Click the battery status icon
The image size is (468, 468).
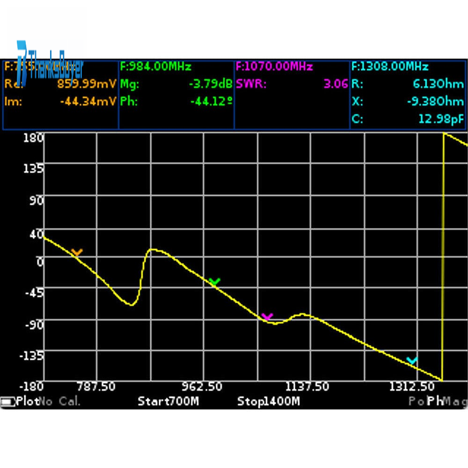[7, 402]
